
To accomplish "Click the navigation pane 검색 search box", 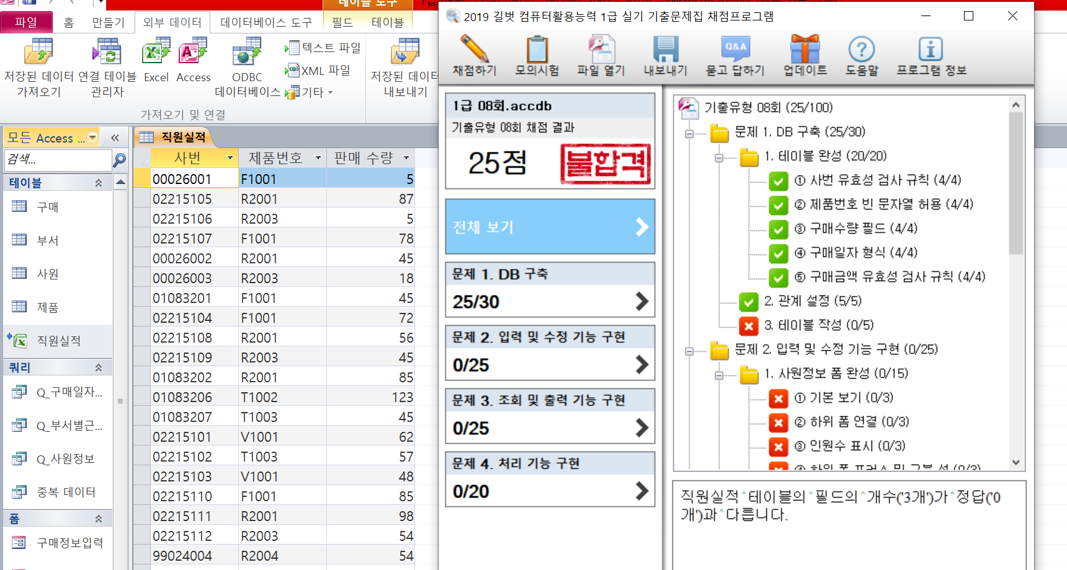I will click(57, 159).
